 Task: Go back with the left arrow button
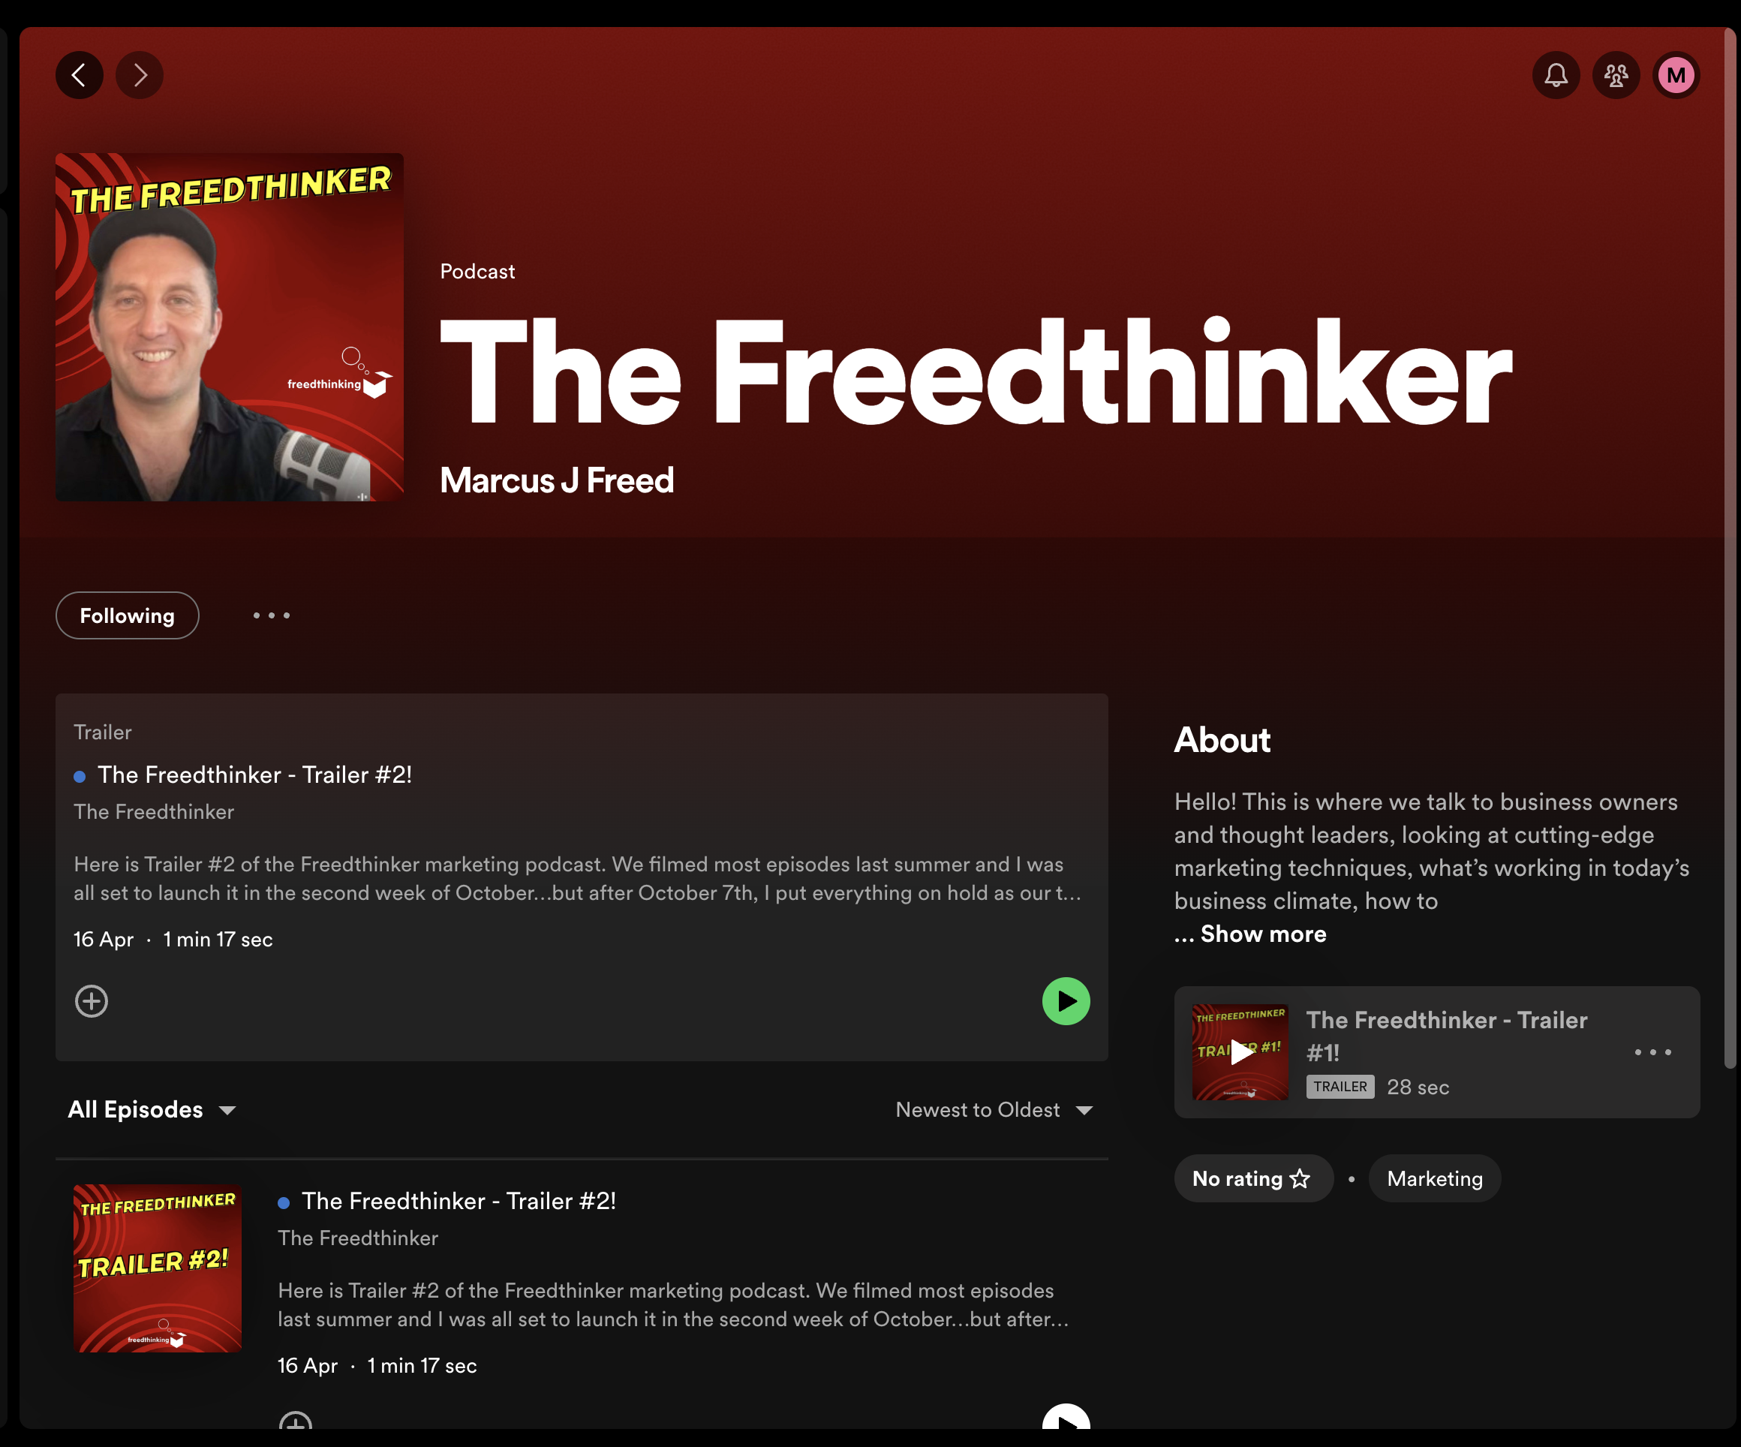coord(80,76)
